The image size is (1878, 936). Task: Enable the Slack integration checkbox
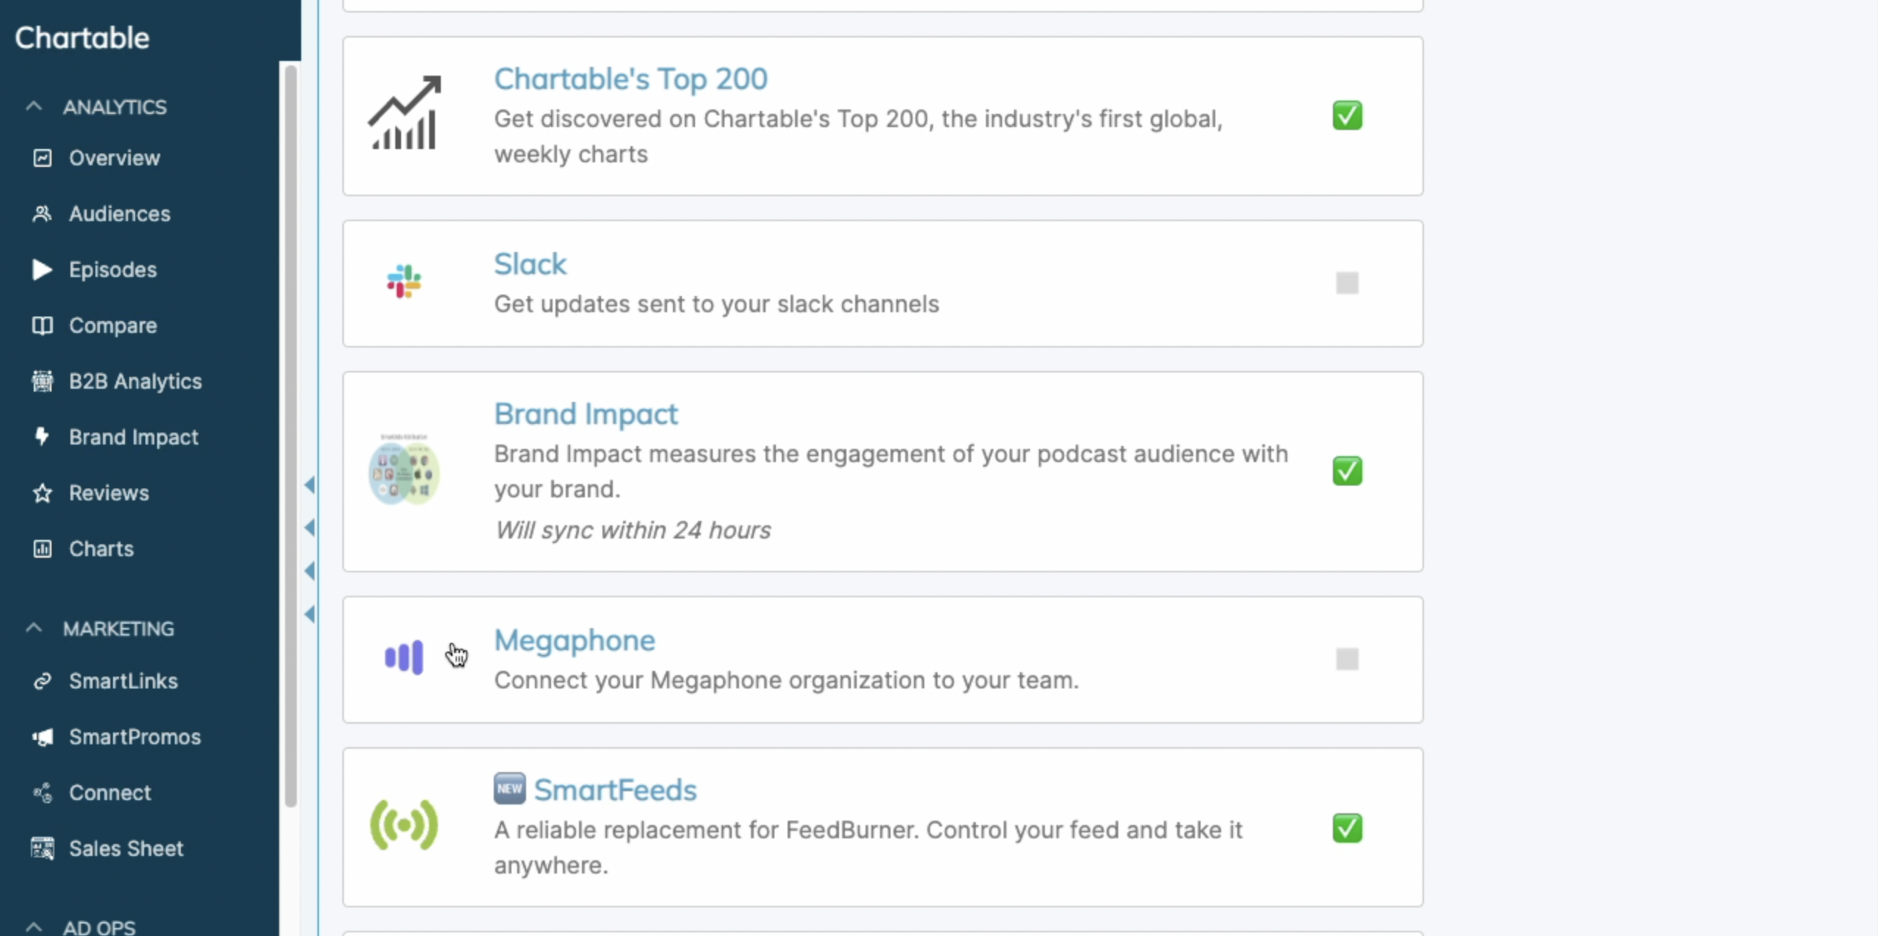tap(1347, 283)
